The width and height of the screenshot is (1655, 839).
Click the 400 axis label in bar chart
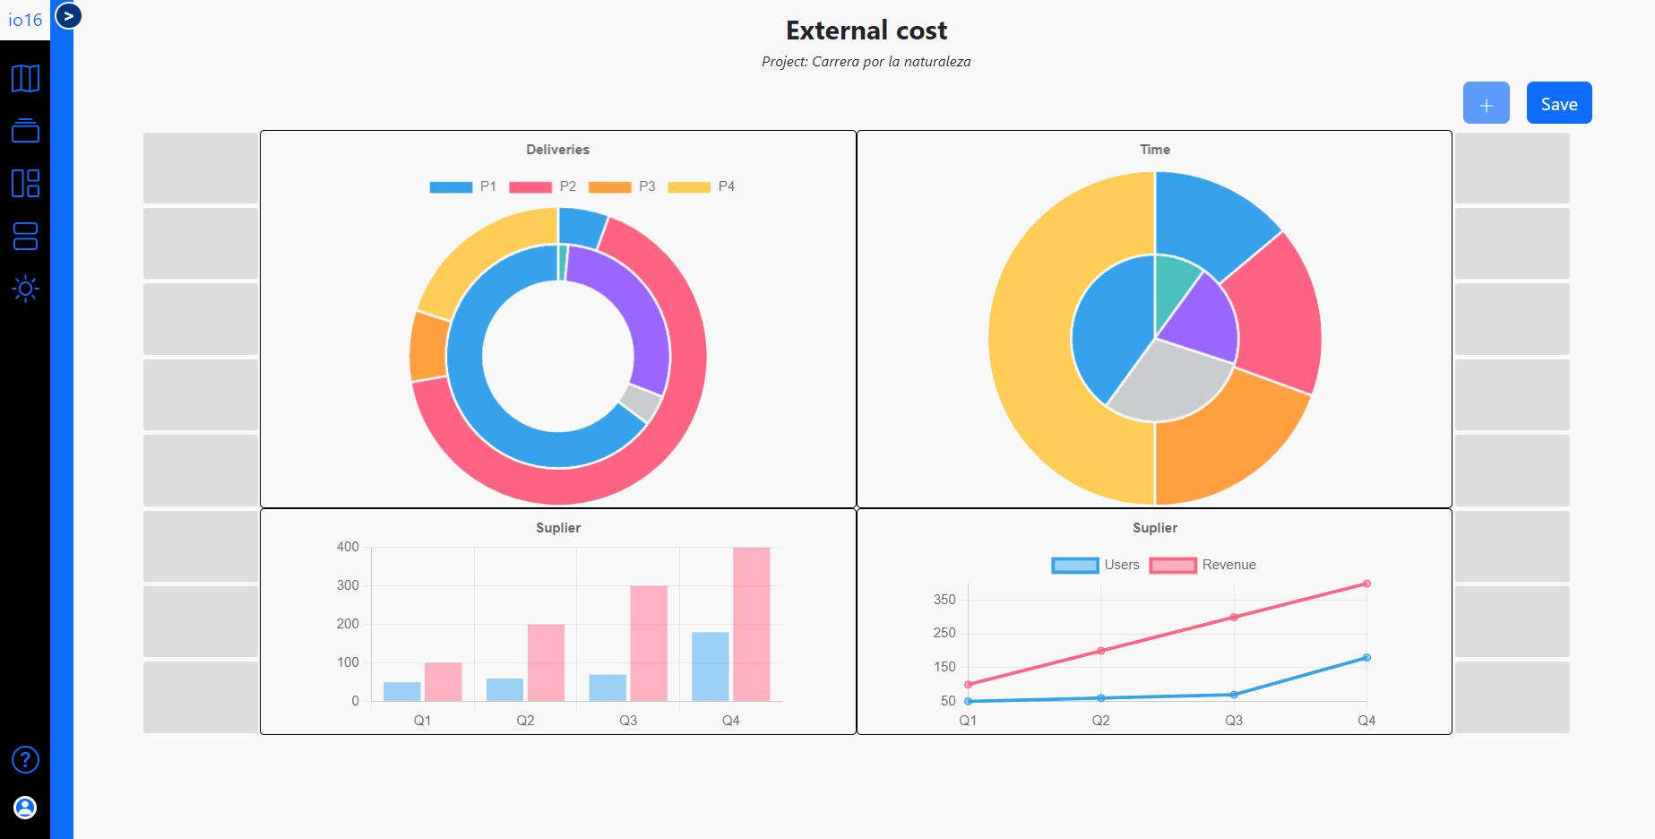(348, 547)
